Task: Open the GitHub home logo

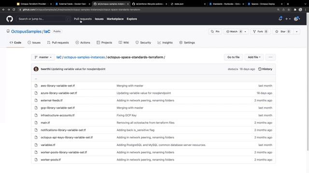Action: click(x=10, y=19)
